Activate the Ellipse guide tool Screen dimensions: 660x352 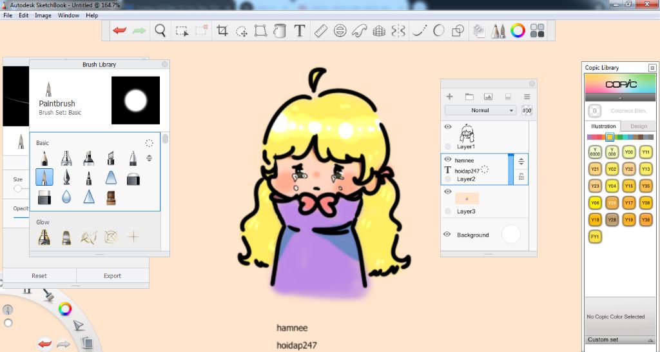point(340,31)
